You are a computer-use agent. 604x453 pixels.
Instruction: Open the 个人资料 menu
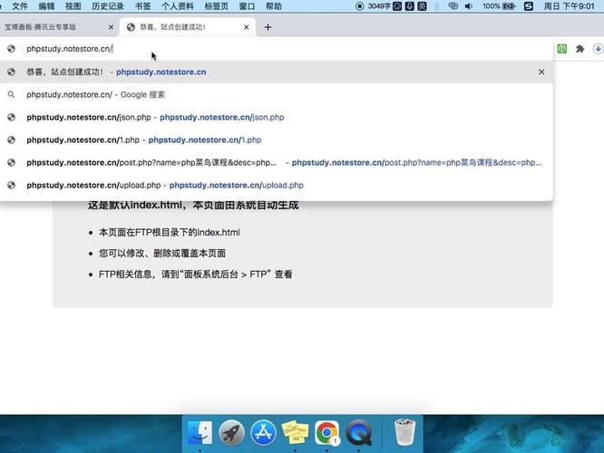point(178,6)
